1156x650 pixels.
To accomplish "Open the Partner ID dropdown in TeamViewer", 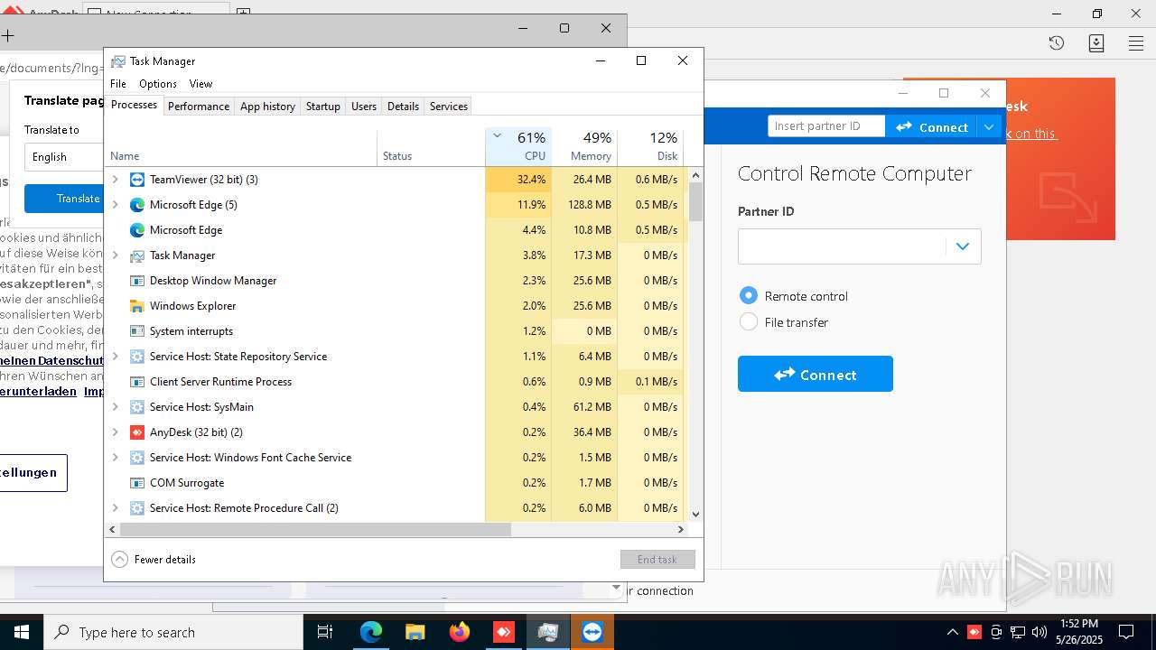I will click(963, 246).
